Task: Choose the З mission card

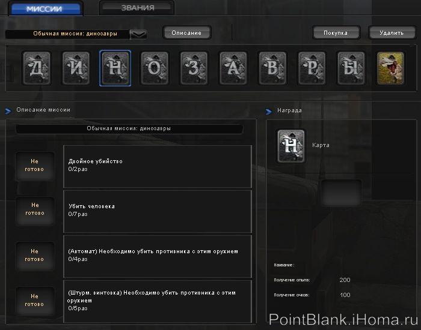Action: coord(194,68)
